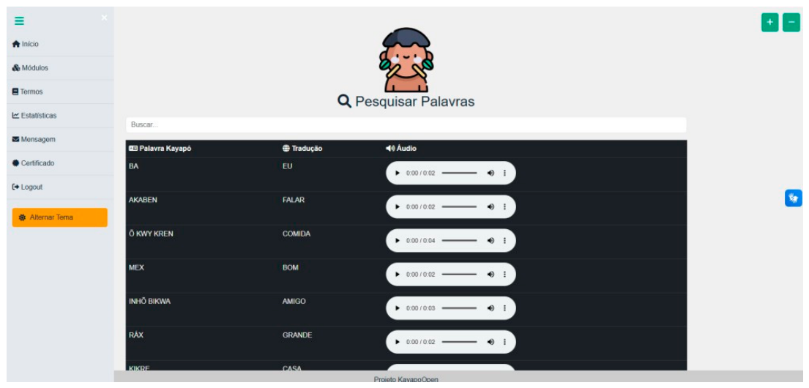
Task: Select the translation FALAR
Action: (294, 200)
